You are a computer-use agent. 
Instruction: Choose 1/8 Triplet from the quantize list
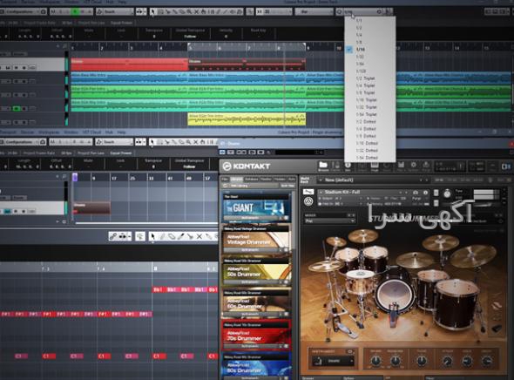click(369, 92)
